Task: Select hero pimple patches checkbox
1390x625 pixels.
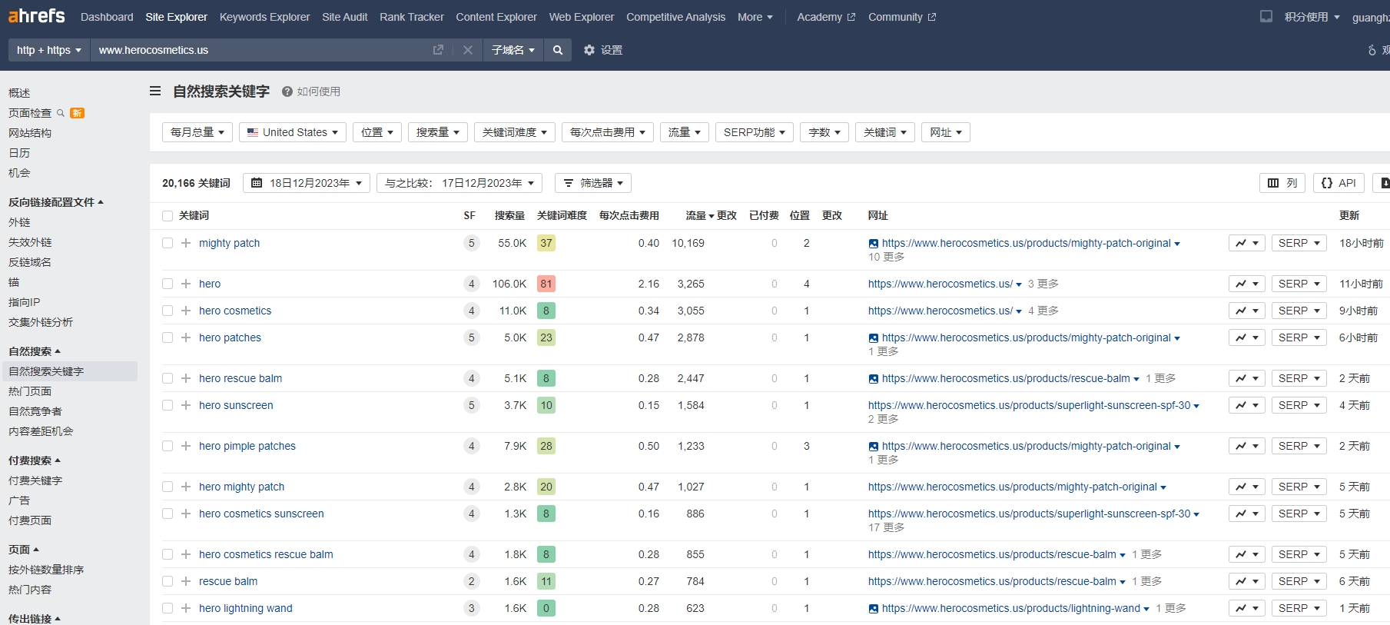Action: 168,446
